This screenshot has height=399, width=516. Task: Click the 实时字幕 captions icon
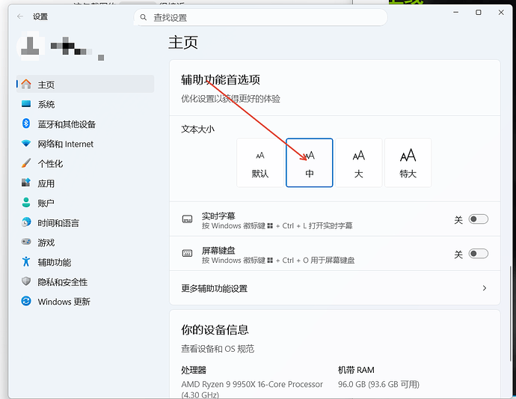click(x=187, y=219)
